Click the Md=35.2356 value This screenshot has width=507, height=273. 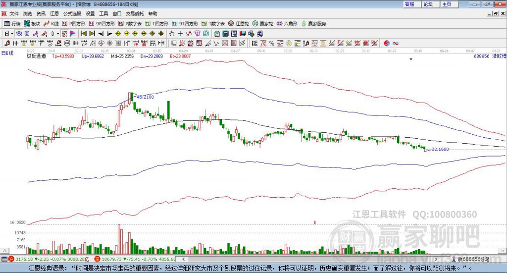tap(122, 56)
